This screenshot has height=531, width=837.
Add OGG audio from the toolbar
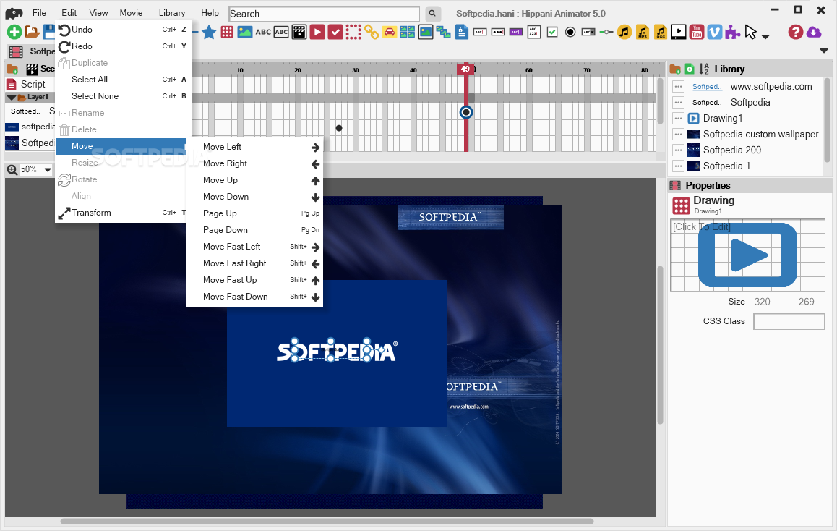[x=661, y=32]
